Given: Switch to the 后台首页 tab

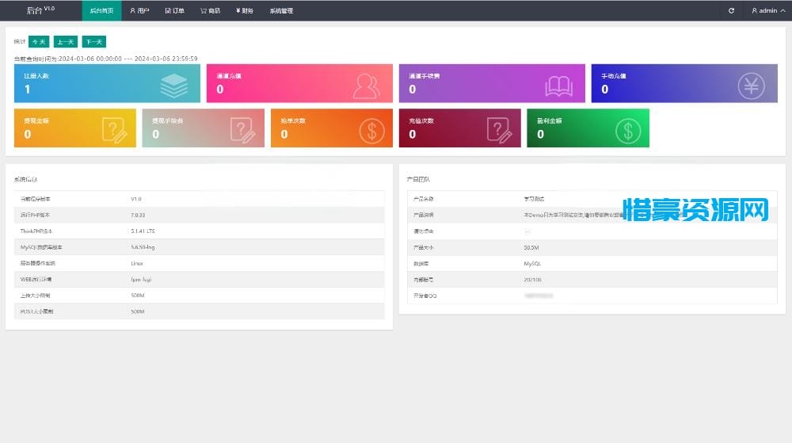Looking at the screenshot, I should pos(101,11).
